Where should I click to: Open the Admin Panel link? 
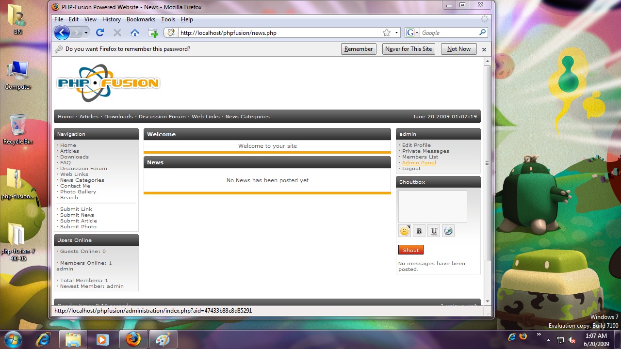coord(419,163)
